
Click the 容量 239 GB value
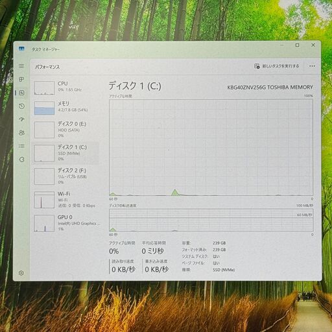click(219, 243)
